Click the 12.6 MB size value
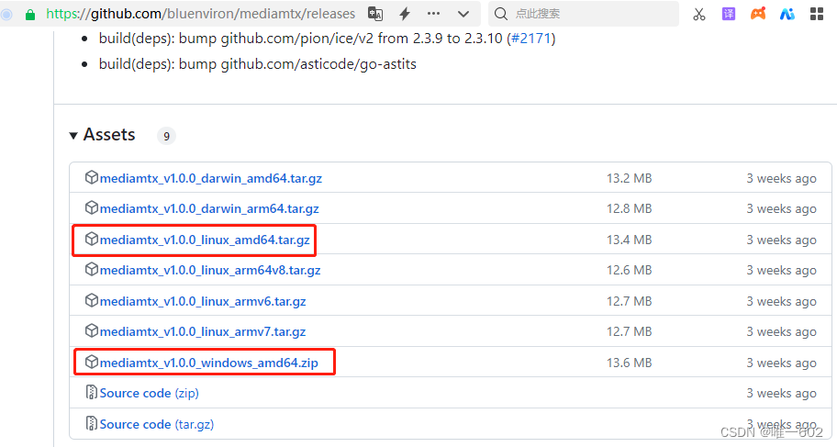 click(629, 271)
